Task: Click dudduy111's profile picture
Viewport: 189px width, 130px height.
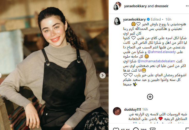Action: coord(117,111)
